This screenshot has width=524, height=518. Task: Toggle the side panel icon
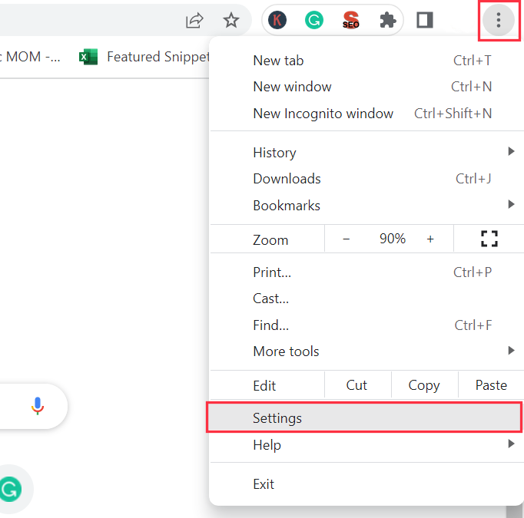[425, 20]
